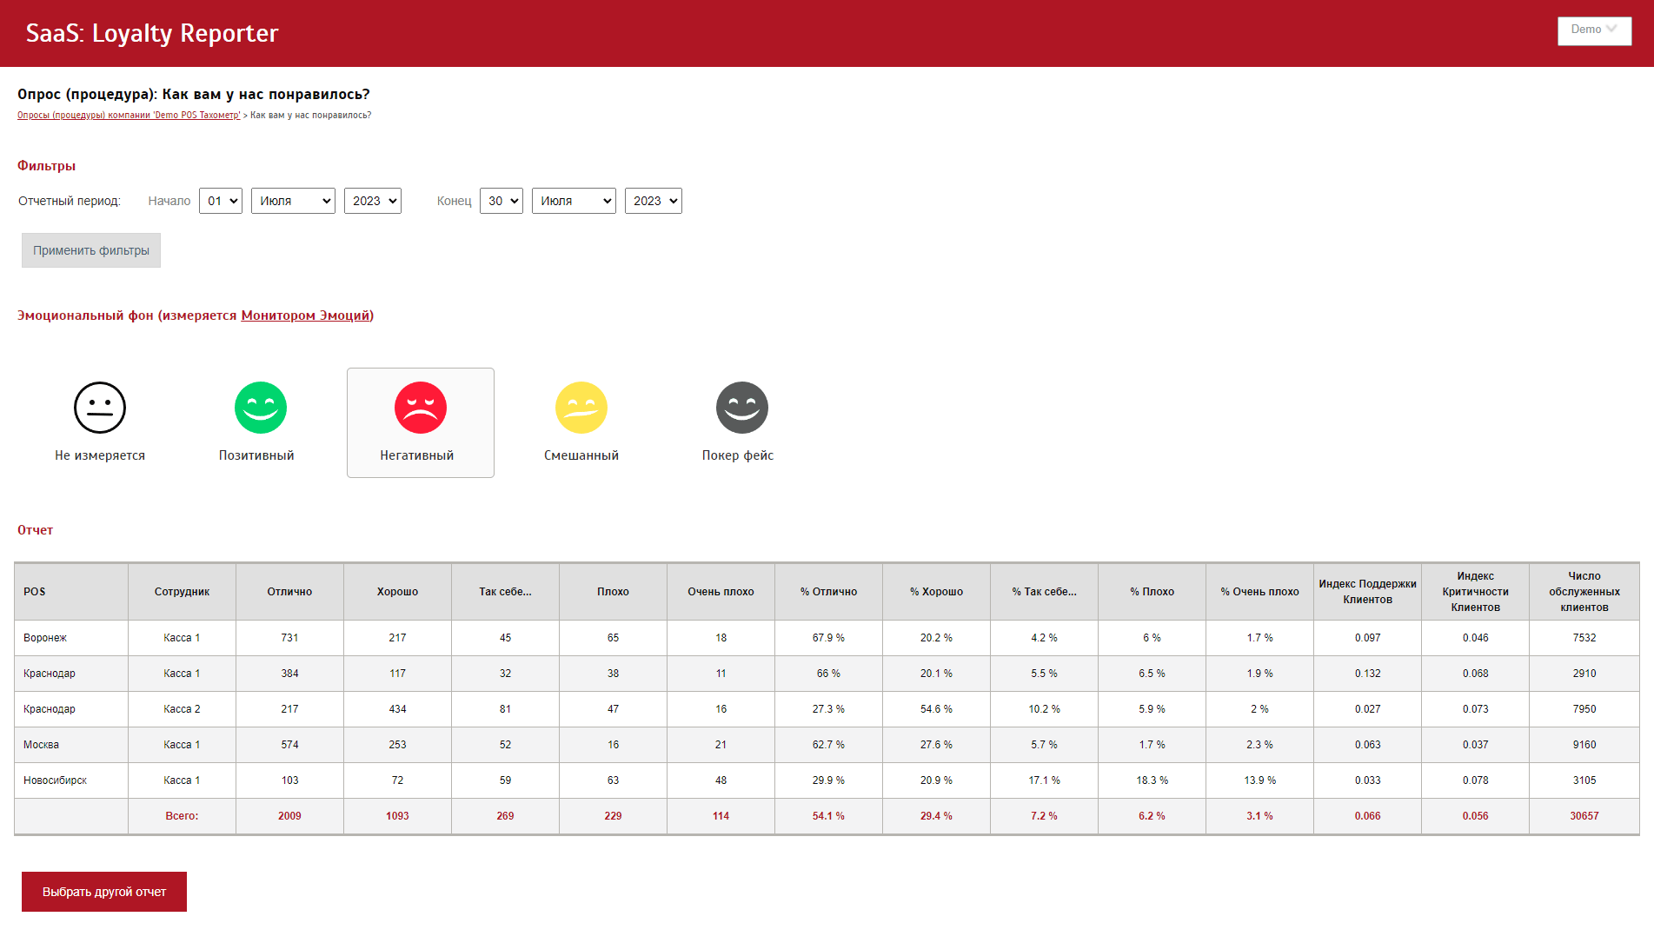This screenshot has width=1654, height=943.
Task: Choose the yellow 'Смешанный' face icon
Action: [581, 408]
